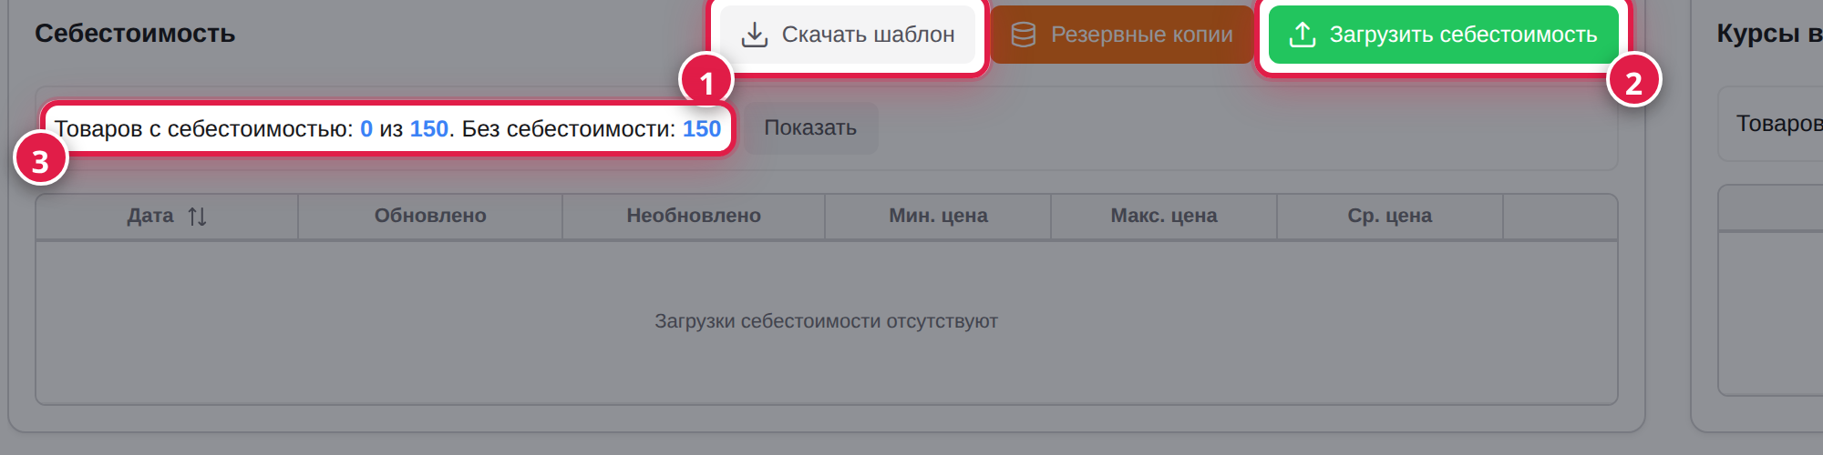1823x455 pixels.
Task: Open Резервные копии backups
Action: (x=1122, y=35)
